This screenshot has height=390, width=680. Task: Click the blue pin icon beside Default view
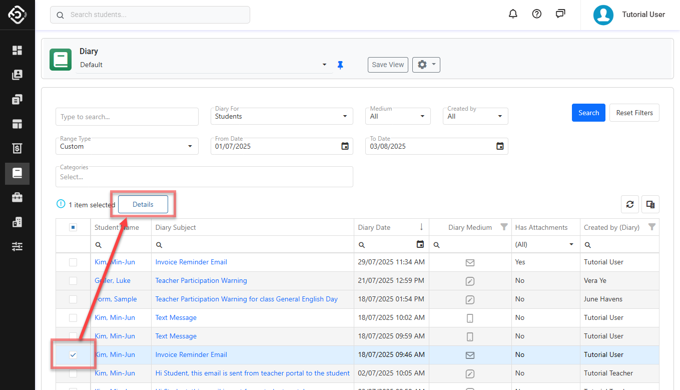point(340,65)
